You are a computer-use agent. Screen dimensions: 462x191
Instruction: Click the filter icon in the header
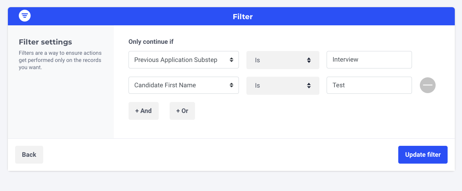(25, 16)
